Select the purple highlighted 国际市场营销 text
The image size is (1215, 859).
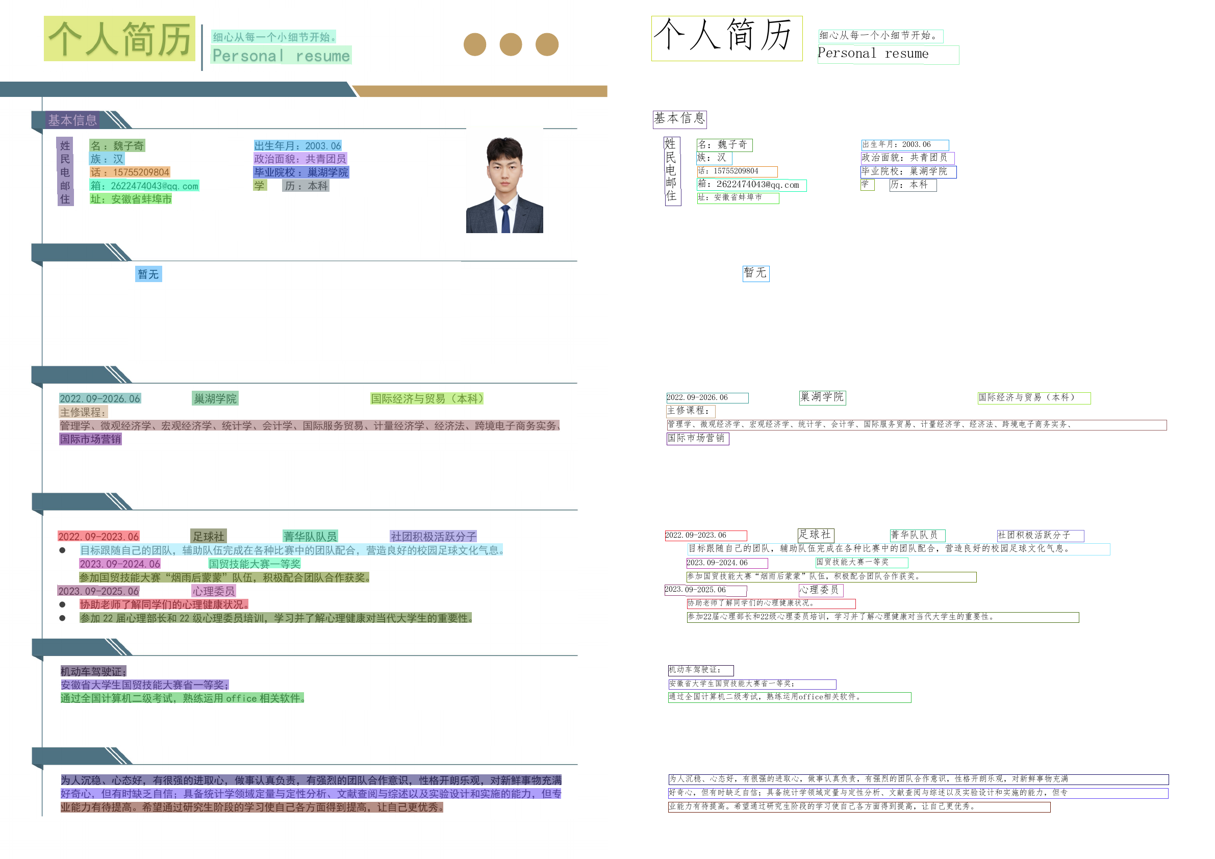(90, 439)
